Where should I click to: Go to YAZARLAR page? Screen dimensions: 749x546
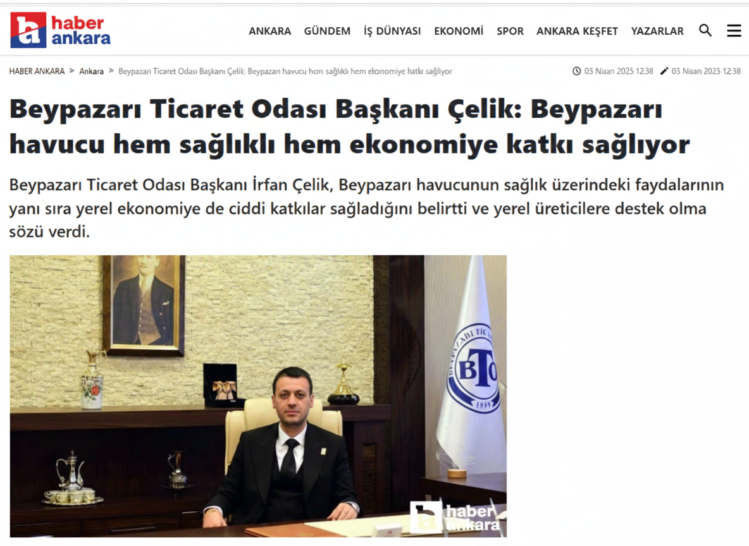click(x=657, y=31)
